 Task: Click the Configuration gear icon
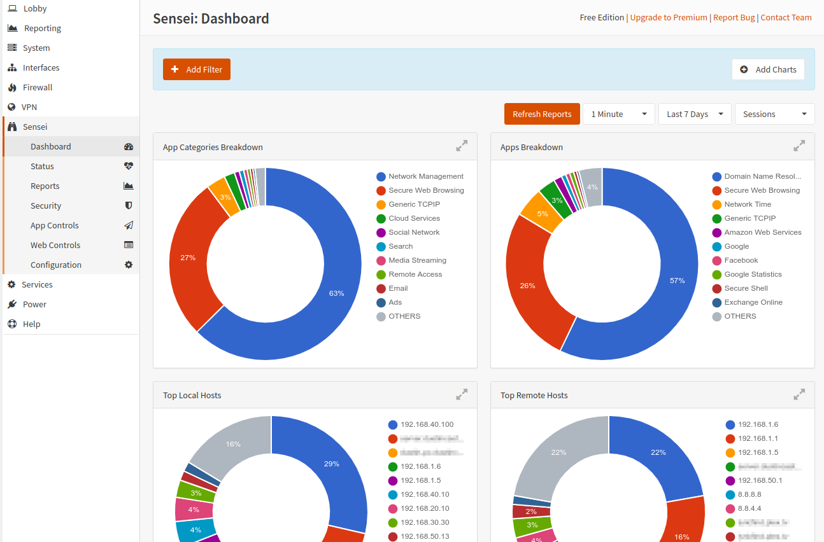(129, 265)
